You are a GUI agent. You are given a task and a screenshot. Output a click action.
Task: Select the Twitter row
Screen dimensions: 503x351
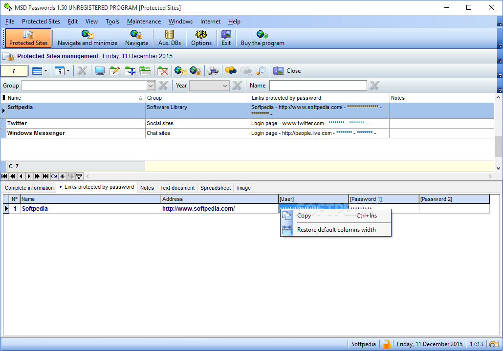point(247,124)
